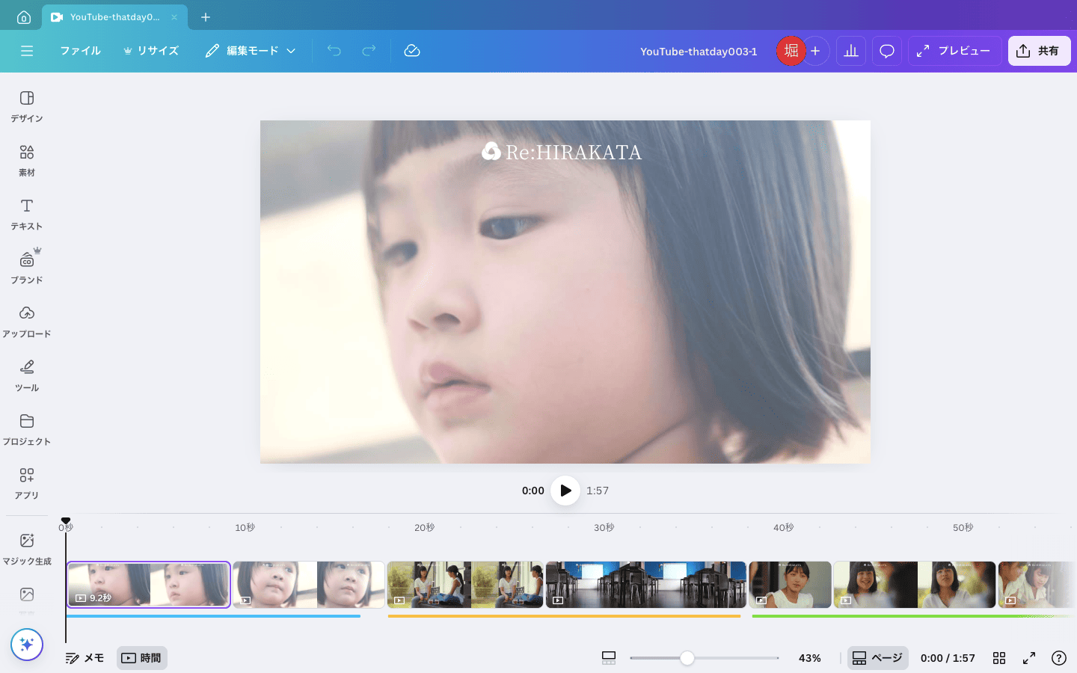This screenshot has width=1077, height=673.
Task: Open the grid view selector
Action: pyautogui.click(x=999, y=658)
